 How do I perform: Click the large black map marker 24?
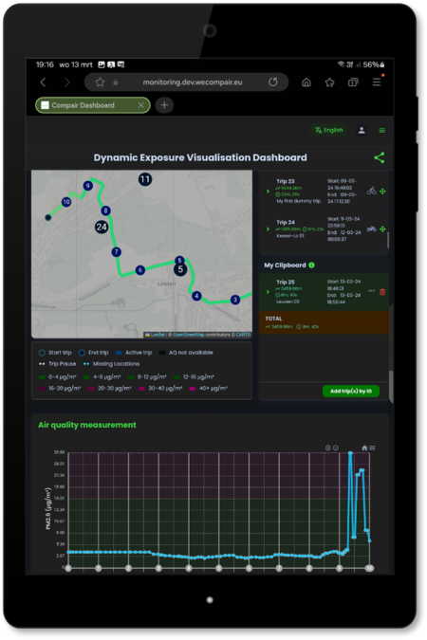point(102,227)
